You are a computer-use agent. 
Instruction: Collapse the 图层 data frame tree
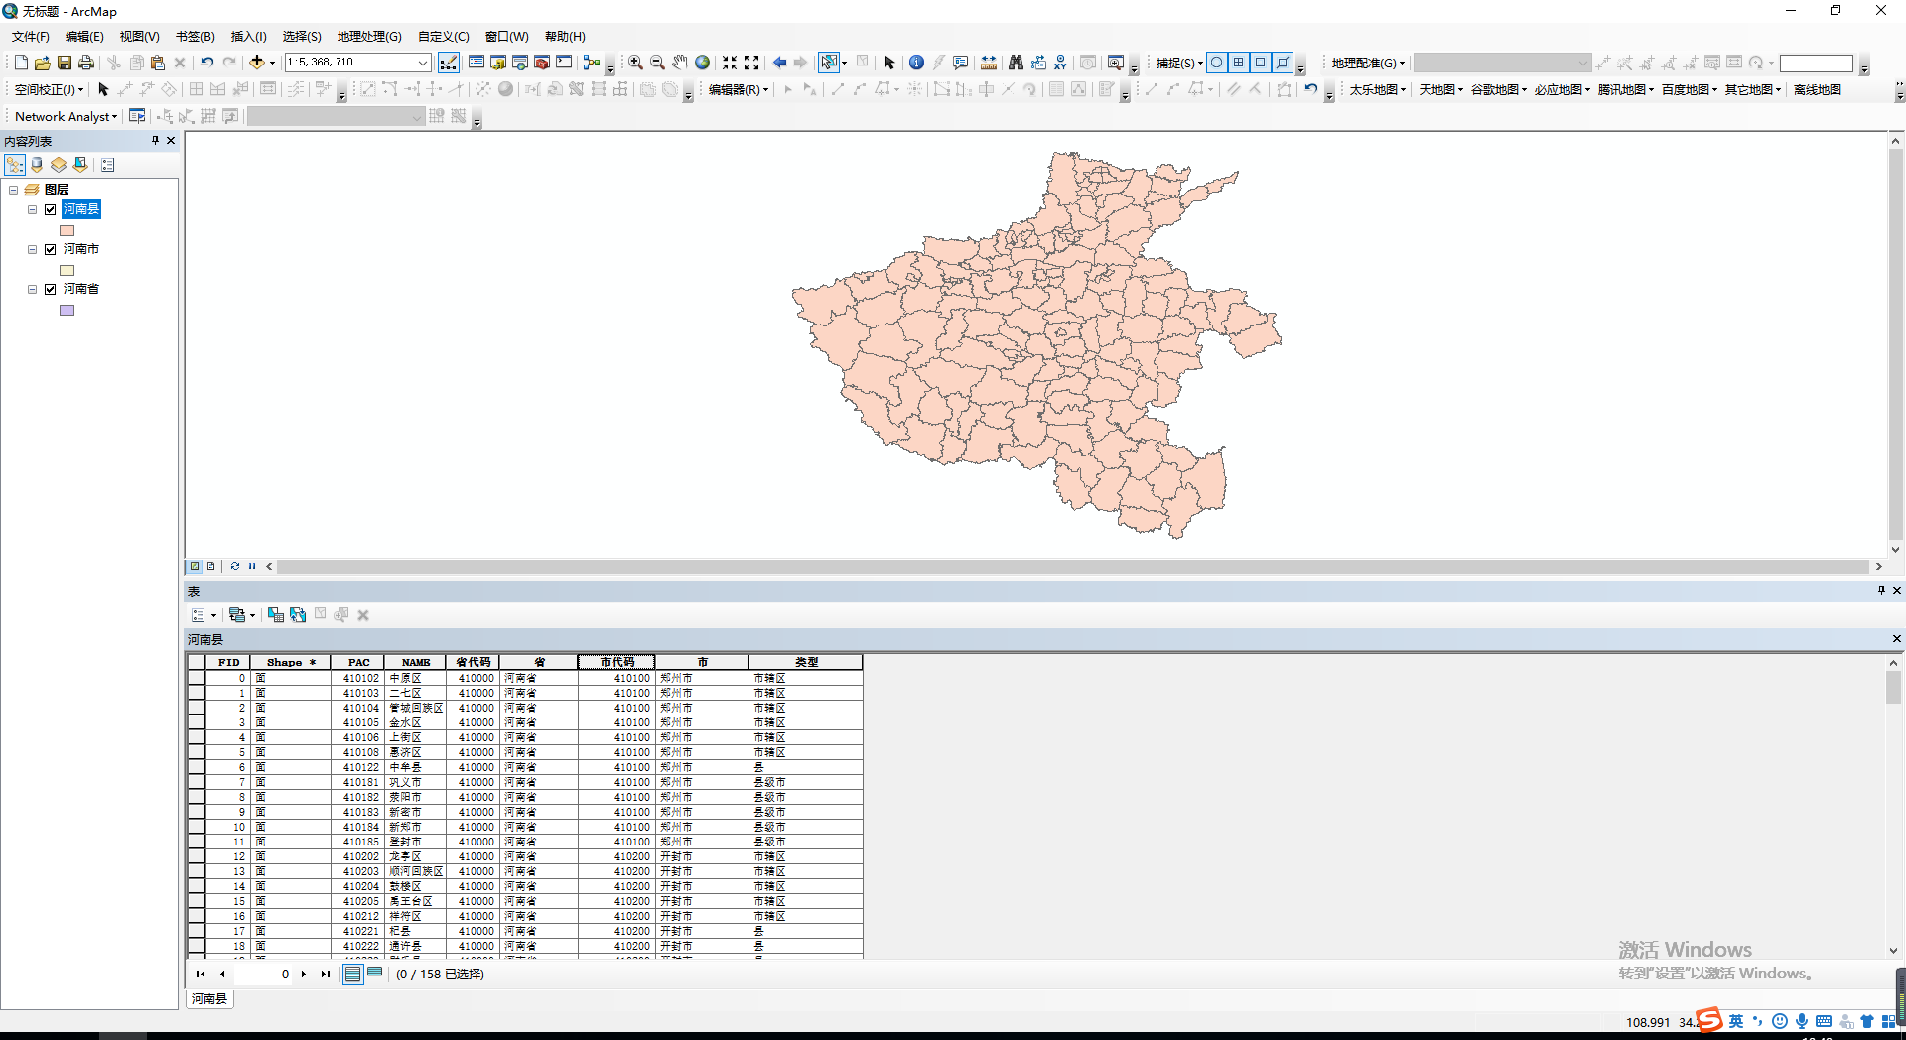14,190
